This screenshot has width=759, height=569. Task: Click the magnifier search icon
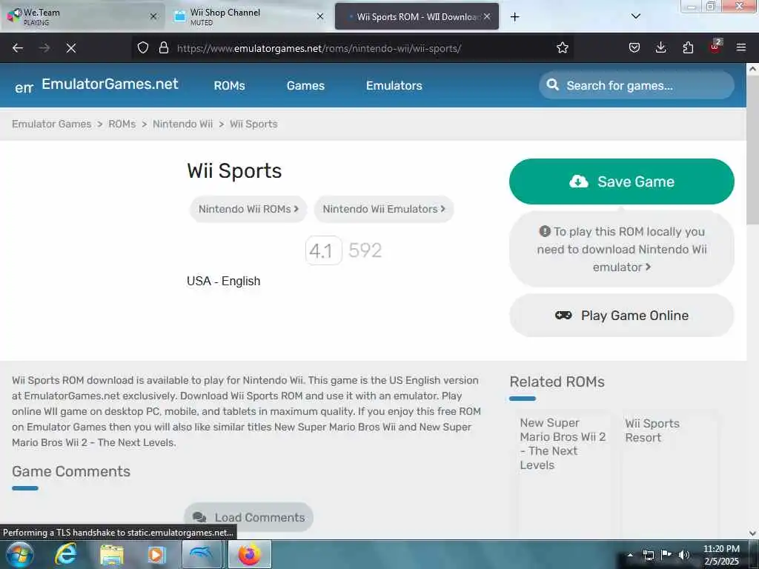coord(552,85)
